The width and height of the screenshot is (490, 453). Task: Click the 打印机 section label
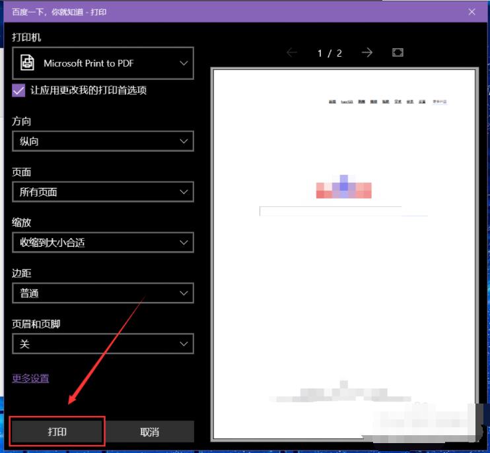point(26,38)
